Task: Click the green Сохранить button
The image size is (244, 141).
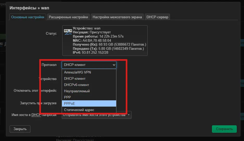Action: point(224,129)
